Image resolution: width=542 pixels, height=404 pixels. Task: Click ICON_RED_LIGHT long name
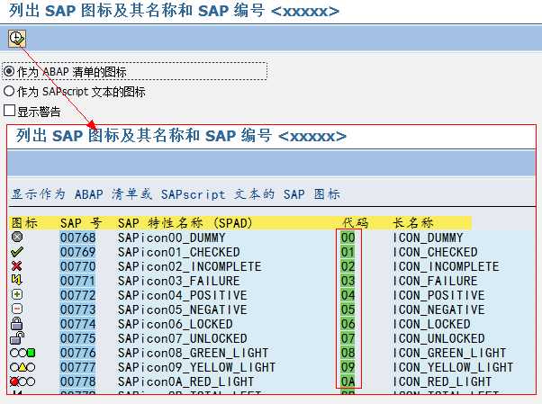(x=442, y=382)
